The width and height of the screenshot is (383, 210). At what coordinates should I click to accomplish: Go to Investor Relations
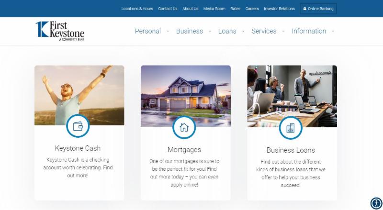[x=279, y=9]
